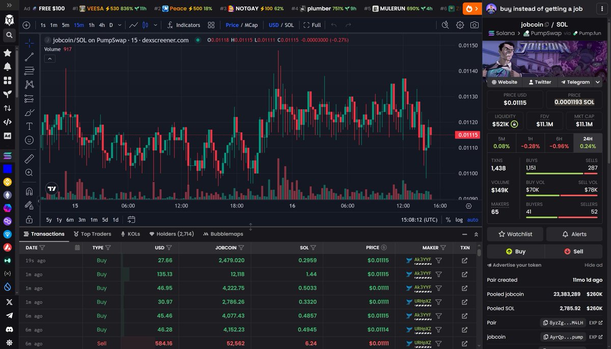The height and width of the screenshot is (349, 611).
Task: Toggle stay in drawing mode pencil-lock
Action: tap(29, 206)
